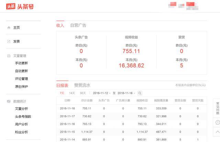Open the start date 2016-11-12 dropdown
The height and width of the screenshot is (142, 220).
pos(102,93)
